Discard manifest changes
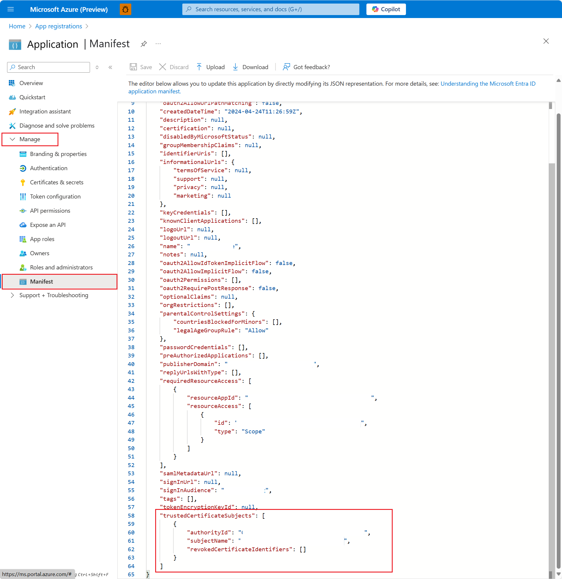Screen dimensions: 562x579 click(173, 67)
